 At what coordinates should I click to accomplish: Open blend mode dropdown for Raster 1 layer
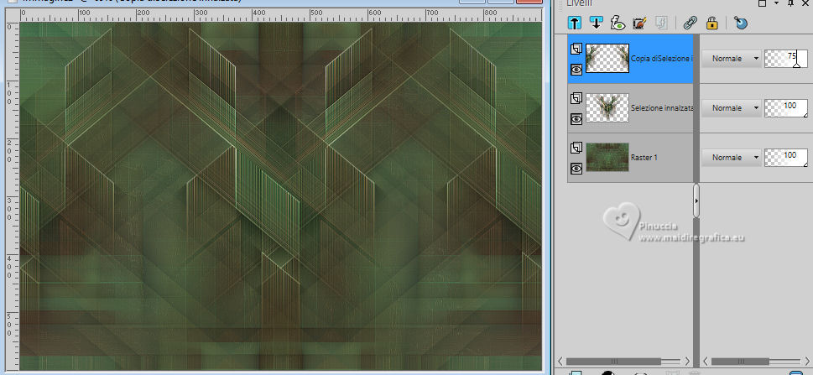[x=731, y=157]
